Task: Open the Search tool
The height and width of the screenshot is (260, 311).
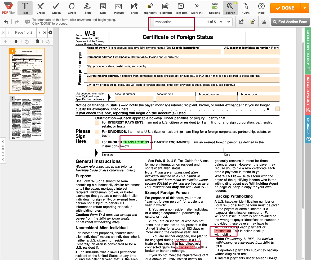Action: 230,8
